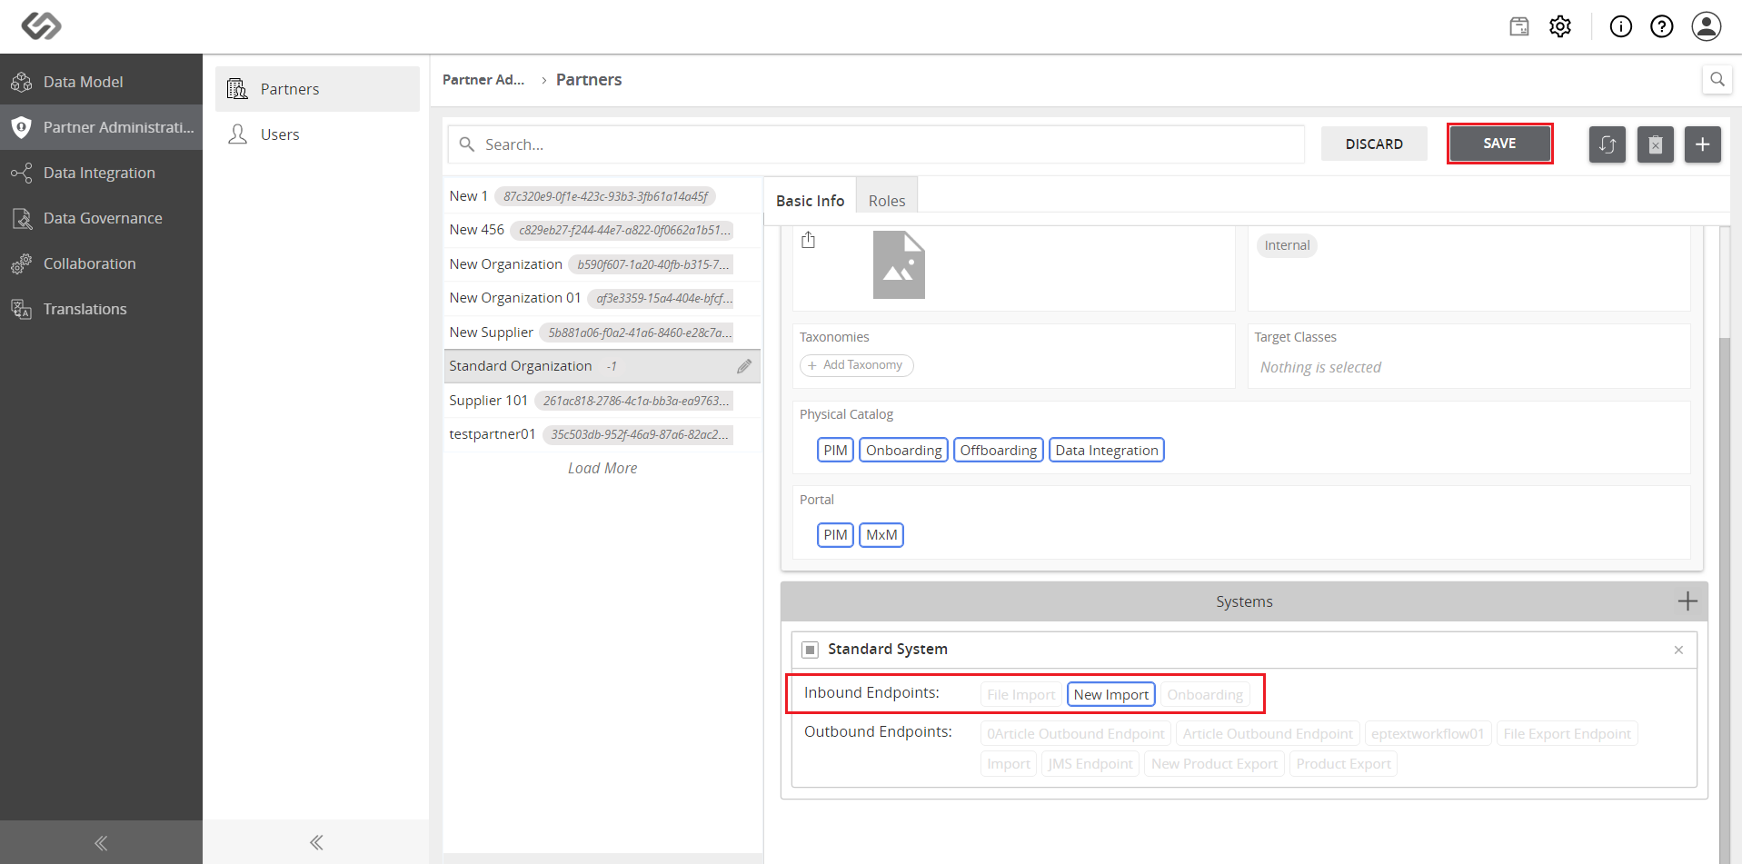Click the SAVE button
This screenshot has height=864, width=1742.
1499,144
